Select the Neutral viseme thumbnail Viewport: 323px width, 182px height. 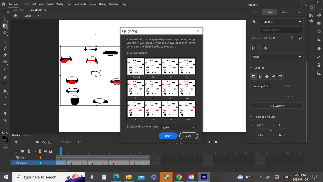coord(136,66)
